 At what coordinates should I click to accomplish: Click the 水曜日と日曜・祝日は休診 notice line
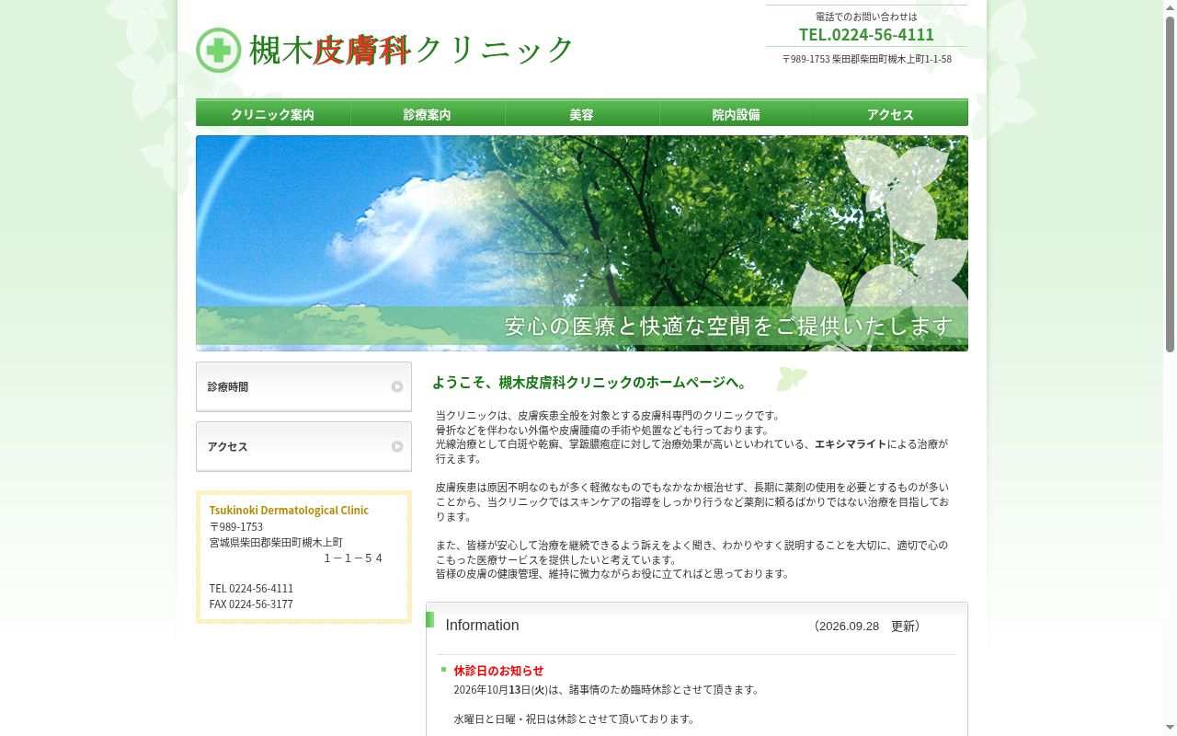pyautogui.click(x=575, y=719)
